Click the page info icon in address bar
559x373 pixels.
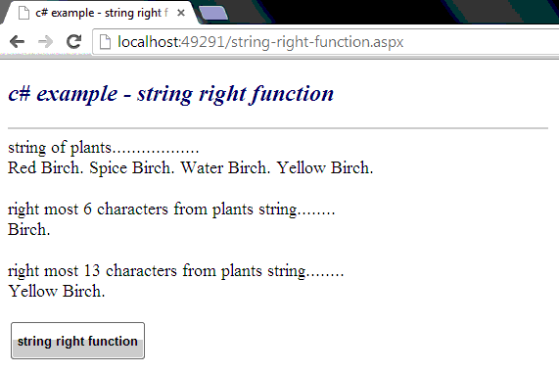tap(105, 42)
